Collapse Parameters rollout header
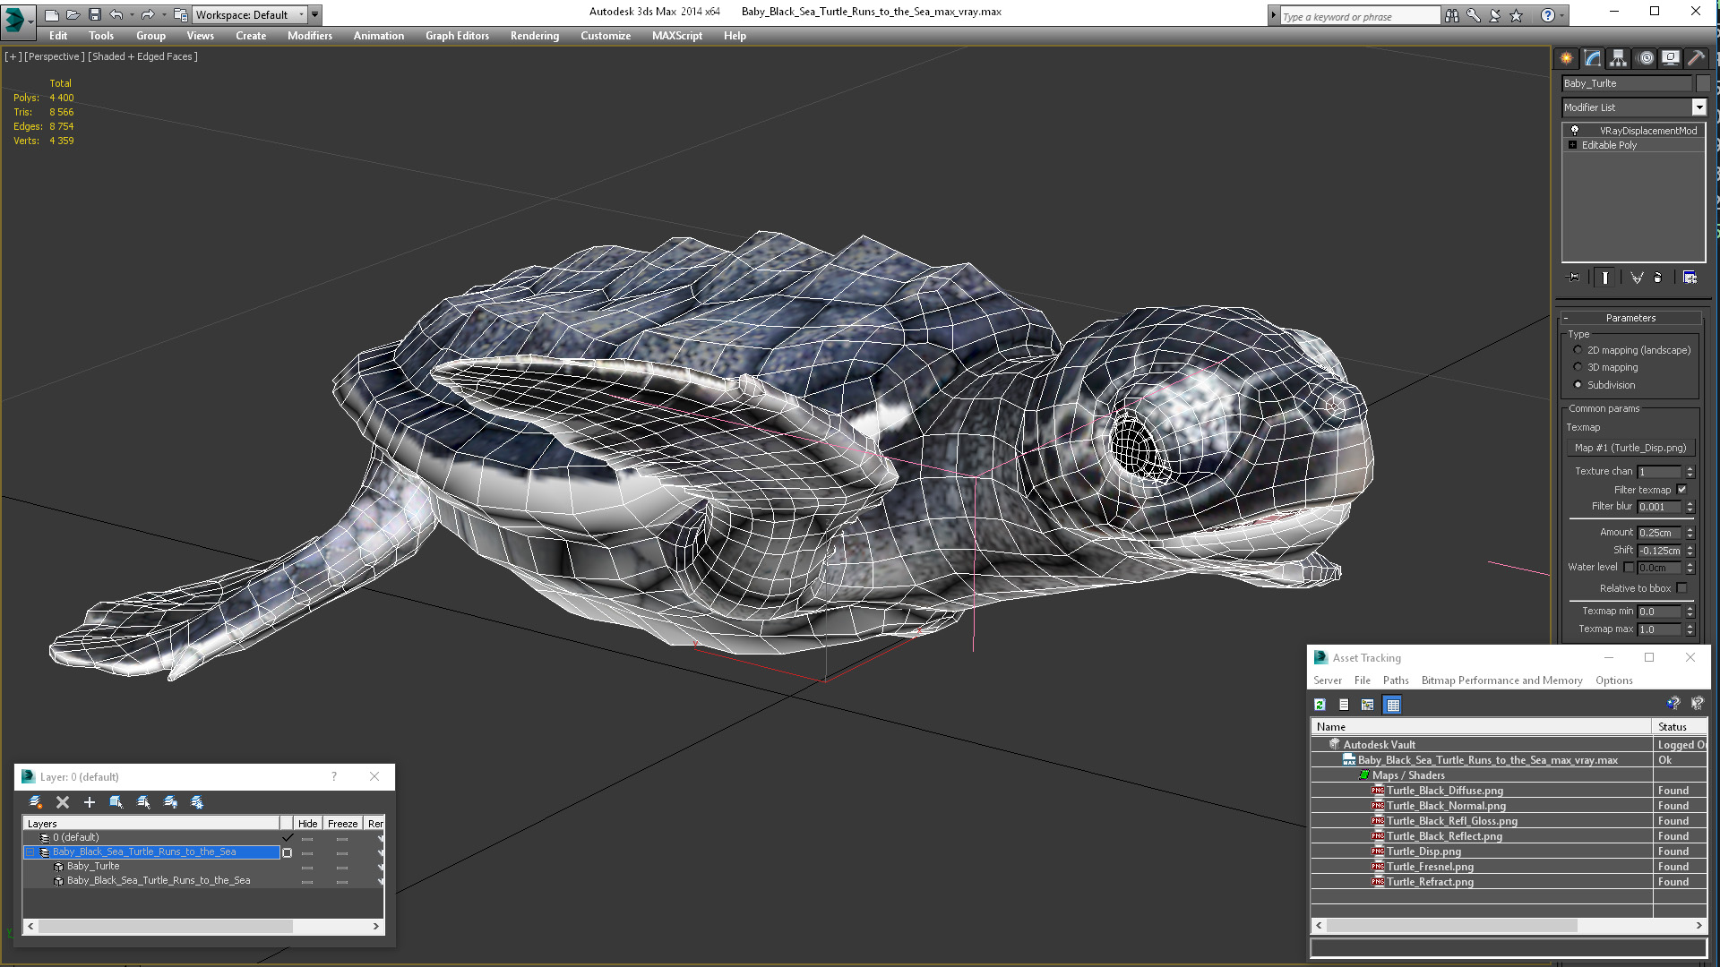Viewport: 1720px width, 967px height. [x=1630, y=318]
